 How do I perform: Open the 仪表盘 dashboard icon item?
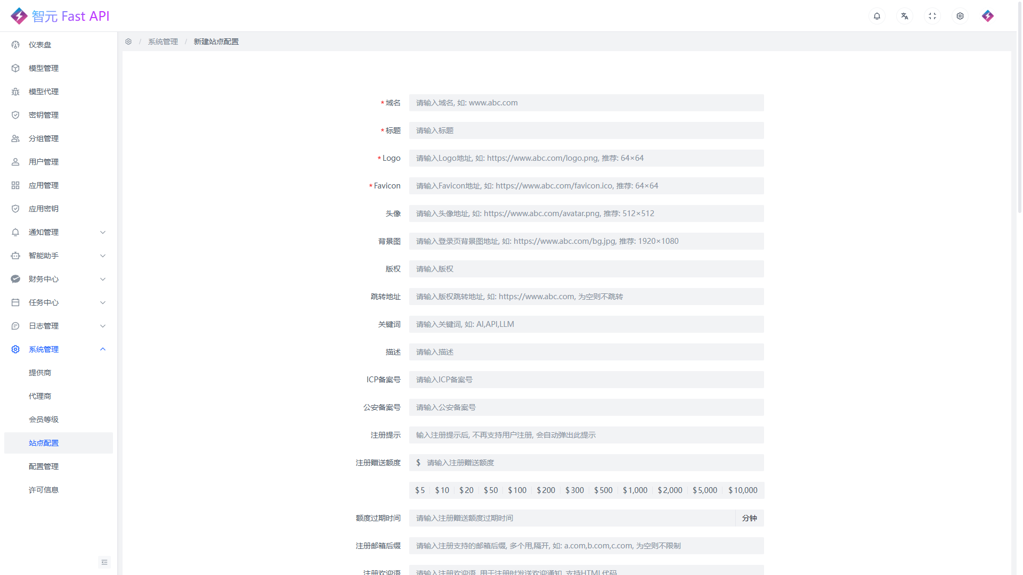click(15, 45)
